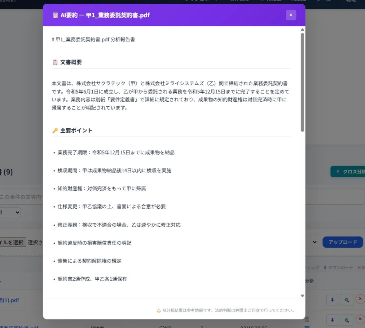Open the dropdown next to アップロード
365x328 pixels.
coord(314,242)
